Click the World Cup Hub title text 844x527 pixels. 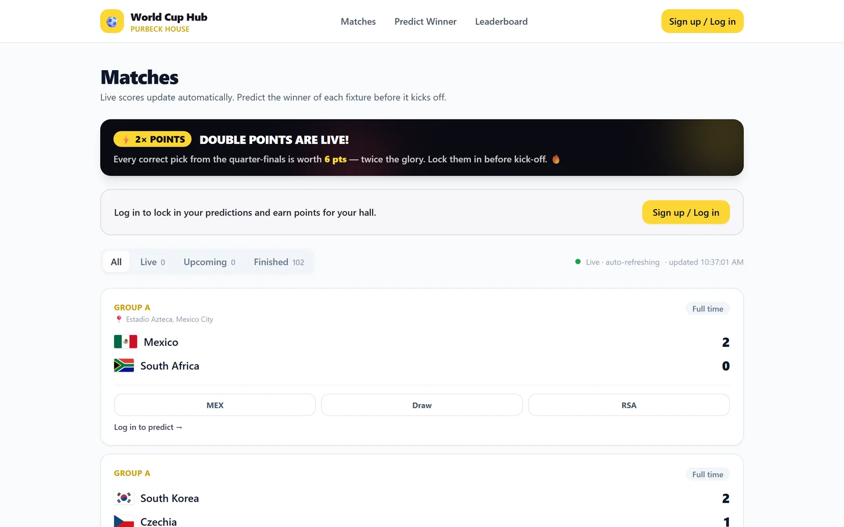(169, 17)
